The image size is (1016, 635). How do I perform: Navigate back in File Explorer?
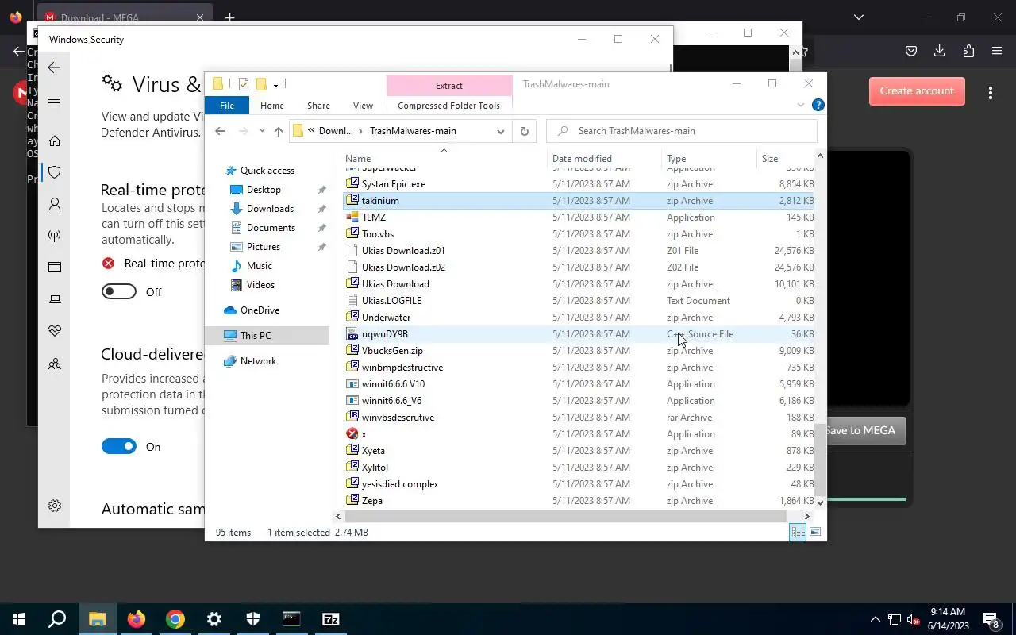220,131
